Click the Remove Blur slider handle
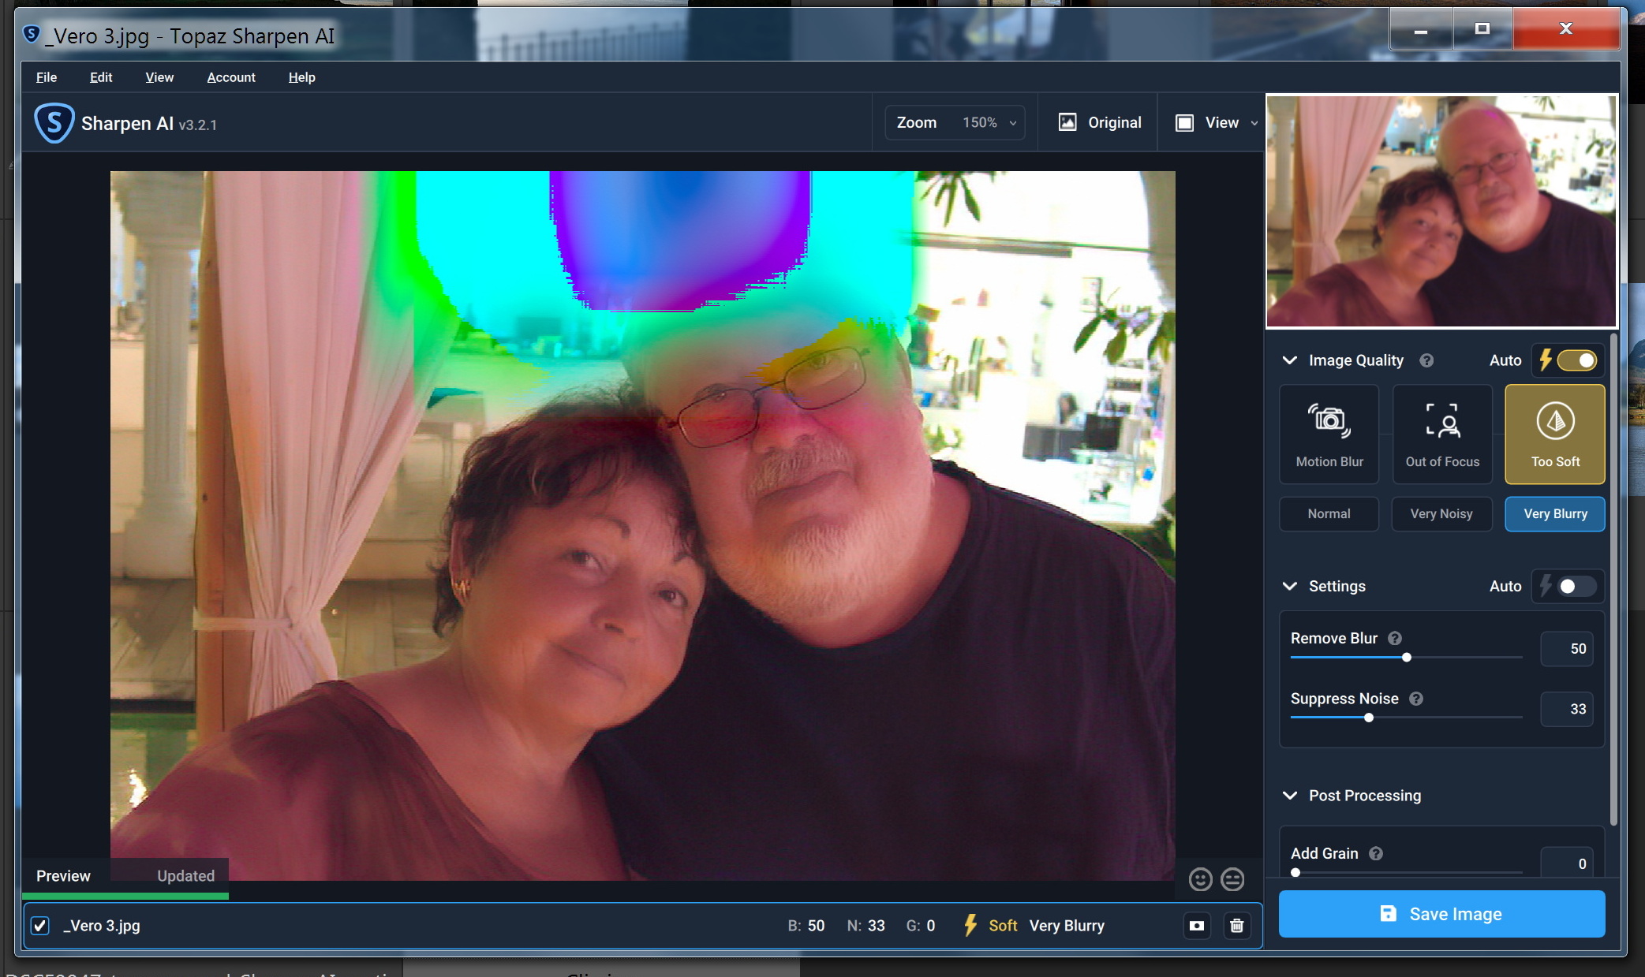The width and height of the screenshot is (1645, 977). pyautogui.click(x=1406, y=657)
